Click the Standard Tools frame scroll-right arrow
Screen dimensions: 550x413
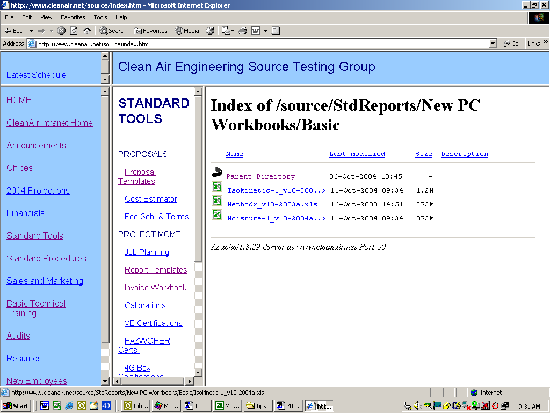click(190, 381)
